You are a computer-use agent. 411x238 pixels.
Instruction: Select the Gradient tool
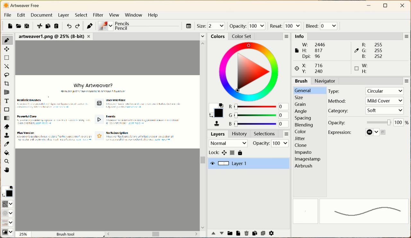pyautogui.click(x=7, y=118)
